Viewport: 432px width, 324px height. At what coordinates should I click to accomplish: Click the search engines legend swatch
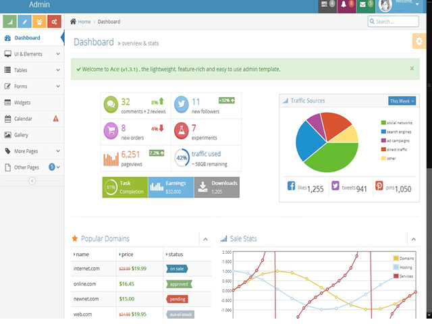coord(383,132)
